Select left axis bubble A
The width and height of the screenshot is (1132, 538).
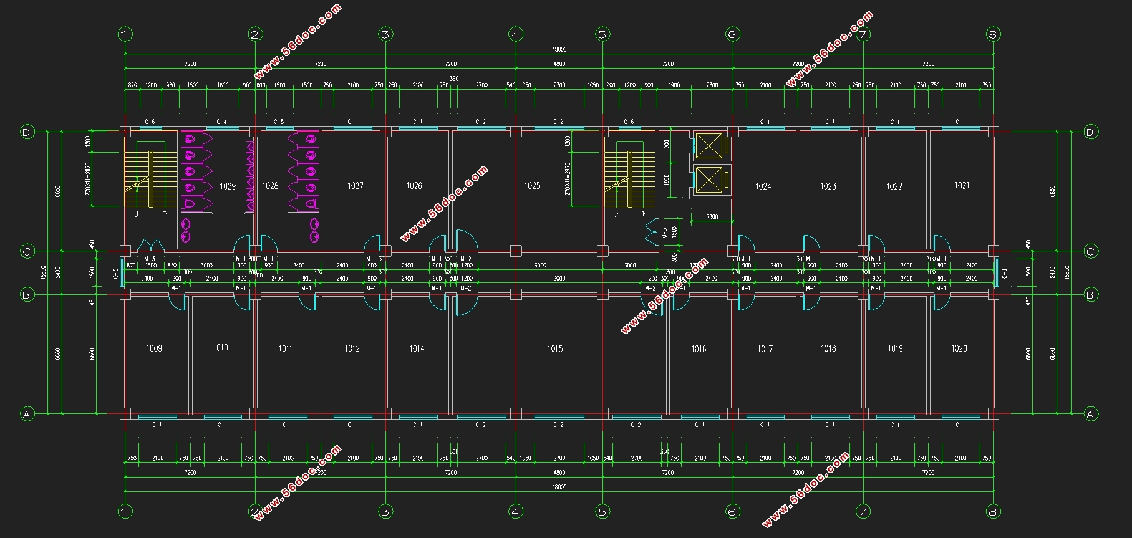pyautogui.click(x=27, y=414)
